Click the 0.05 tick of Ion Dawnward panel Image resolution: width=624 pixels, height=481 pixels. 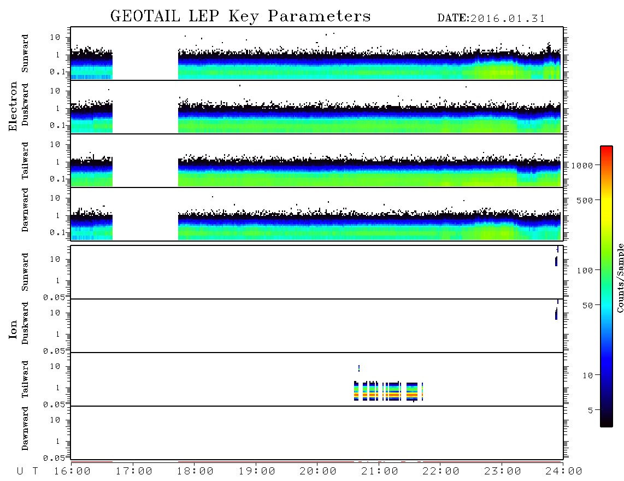click(x=54, y=458)
